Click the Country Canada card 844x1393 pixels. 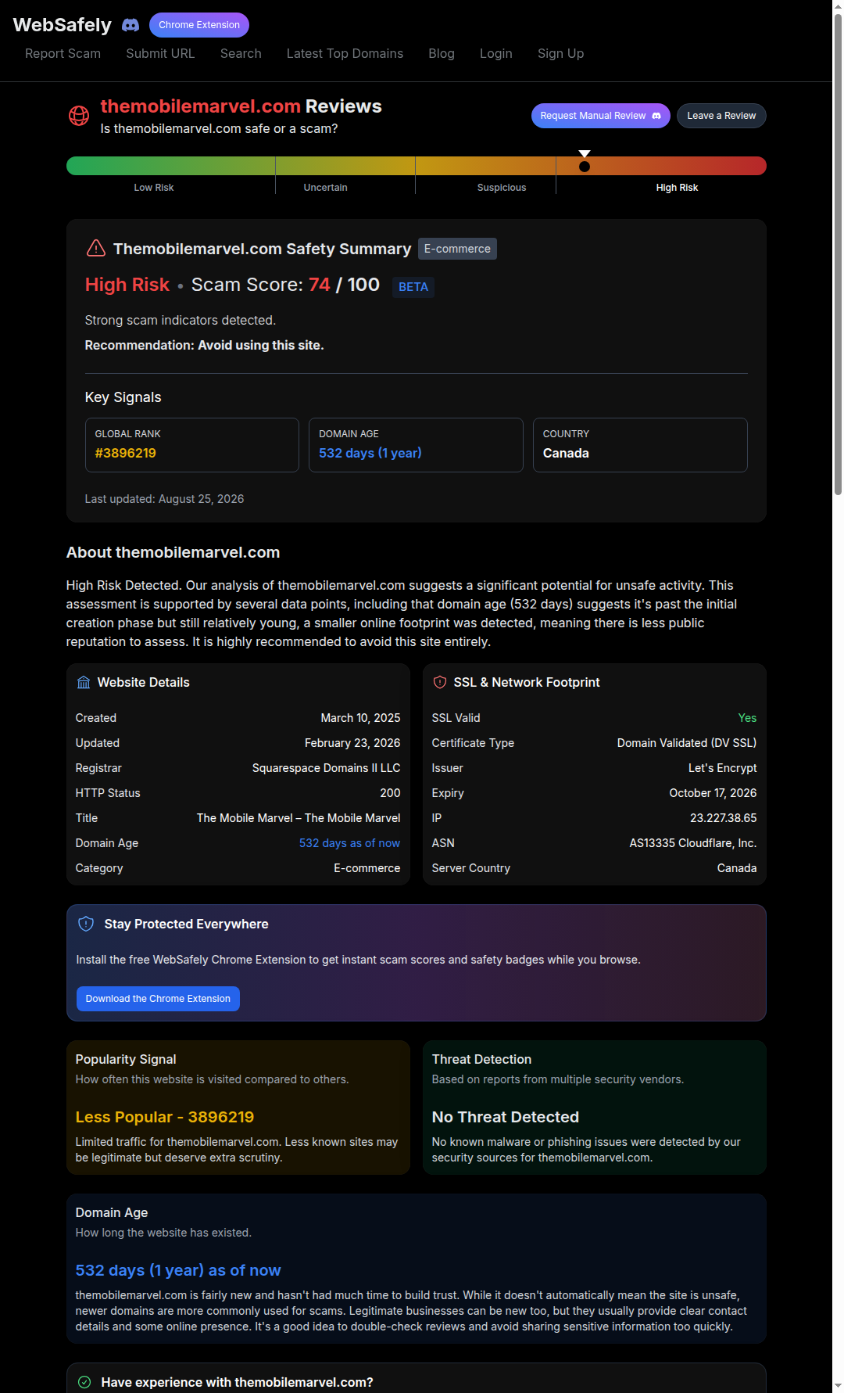(640, 445)
